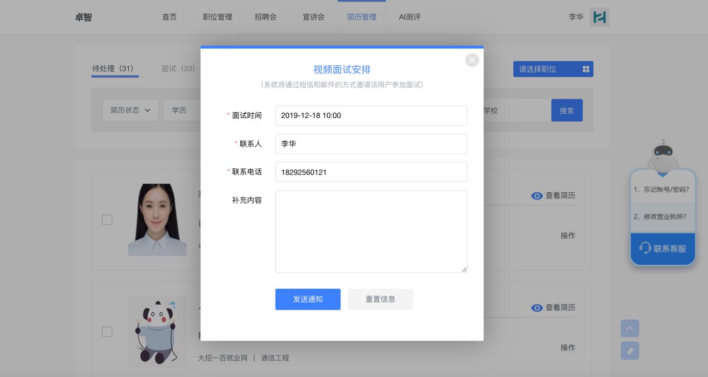708x377 pixels.
Task: Open the 请选择职位 dropdown
Action: [553, 69]
